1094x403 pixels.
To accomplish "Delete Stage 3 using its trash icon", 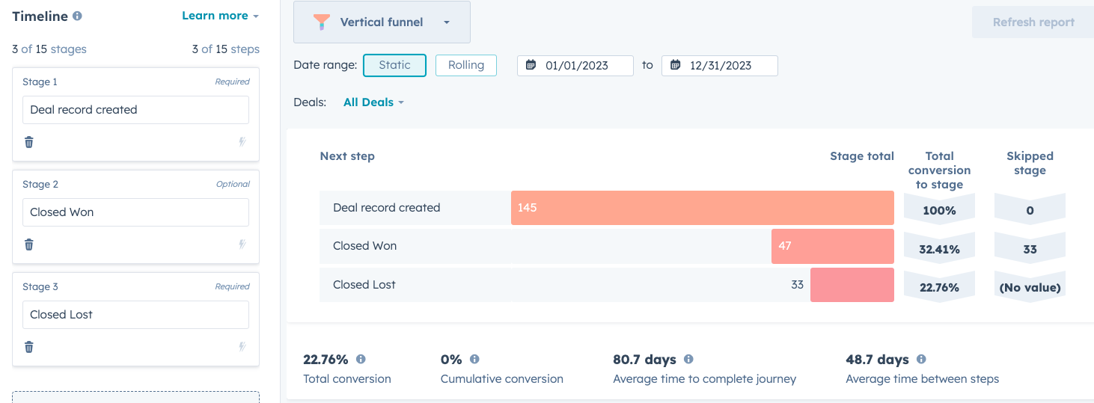I will (29, 347).
